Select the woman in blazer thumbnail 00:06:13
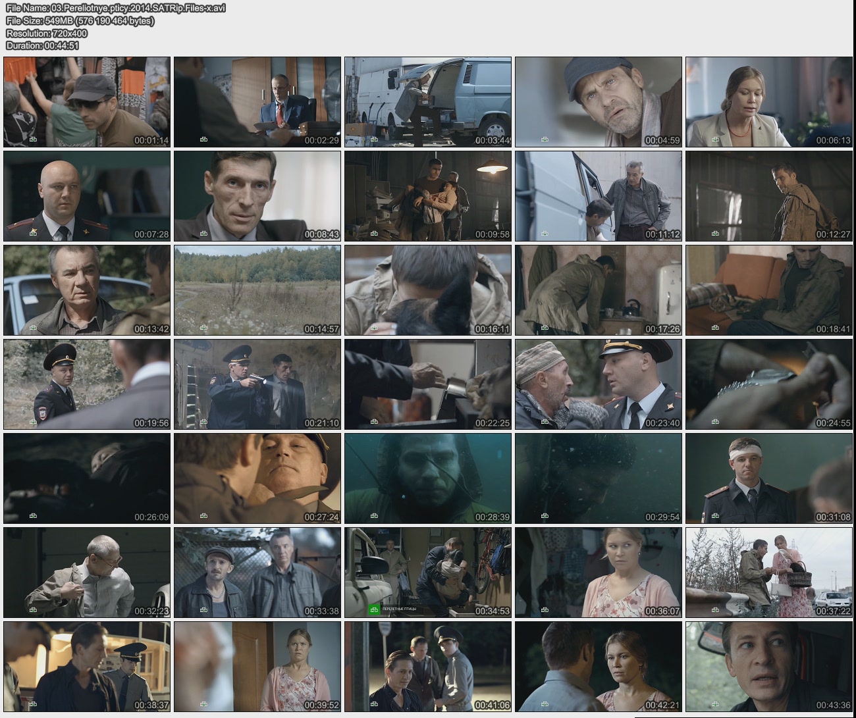This screenshot has height=718, width=856. pos(769,102)
